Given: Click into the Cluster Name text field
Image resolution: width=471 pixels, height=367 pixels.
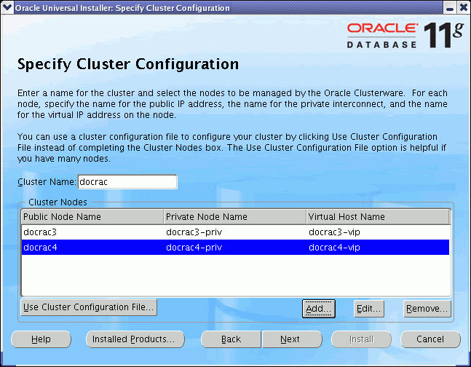Looking at the screenshot, I should (127, 181).
